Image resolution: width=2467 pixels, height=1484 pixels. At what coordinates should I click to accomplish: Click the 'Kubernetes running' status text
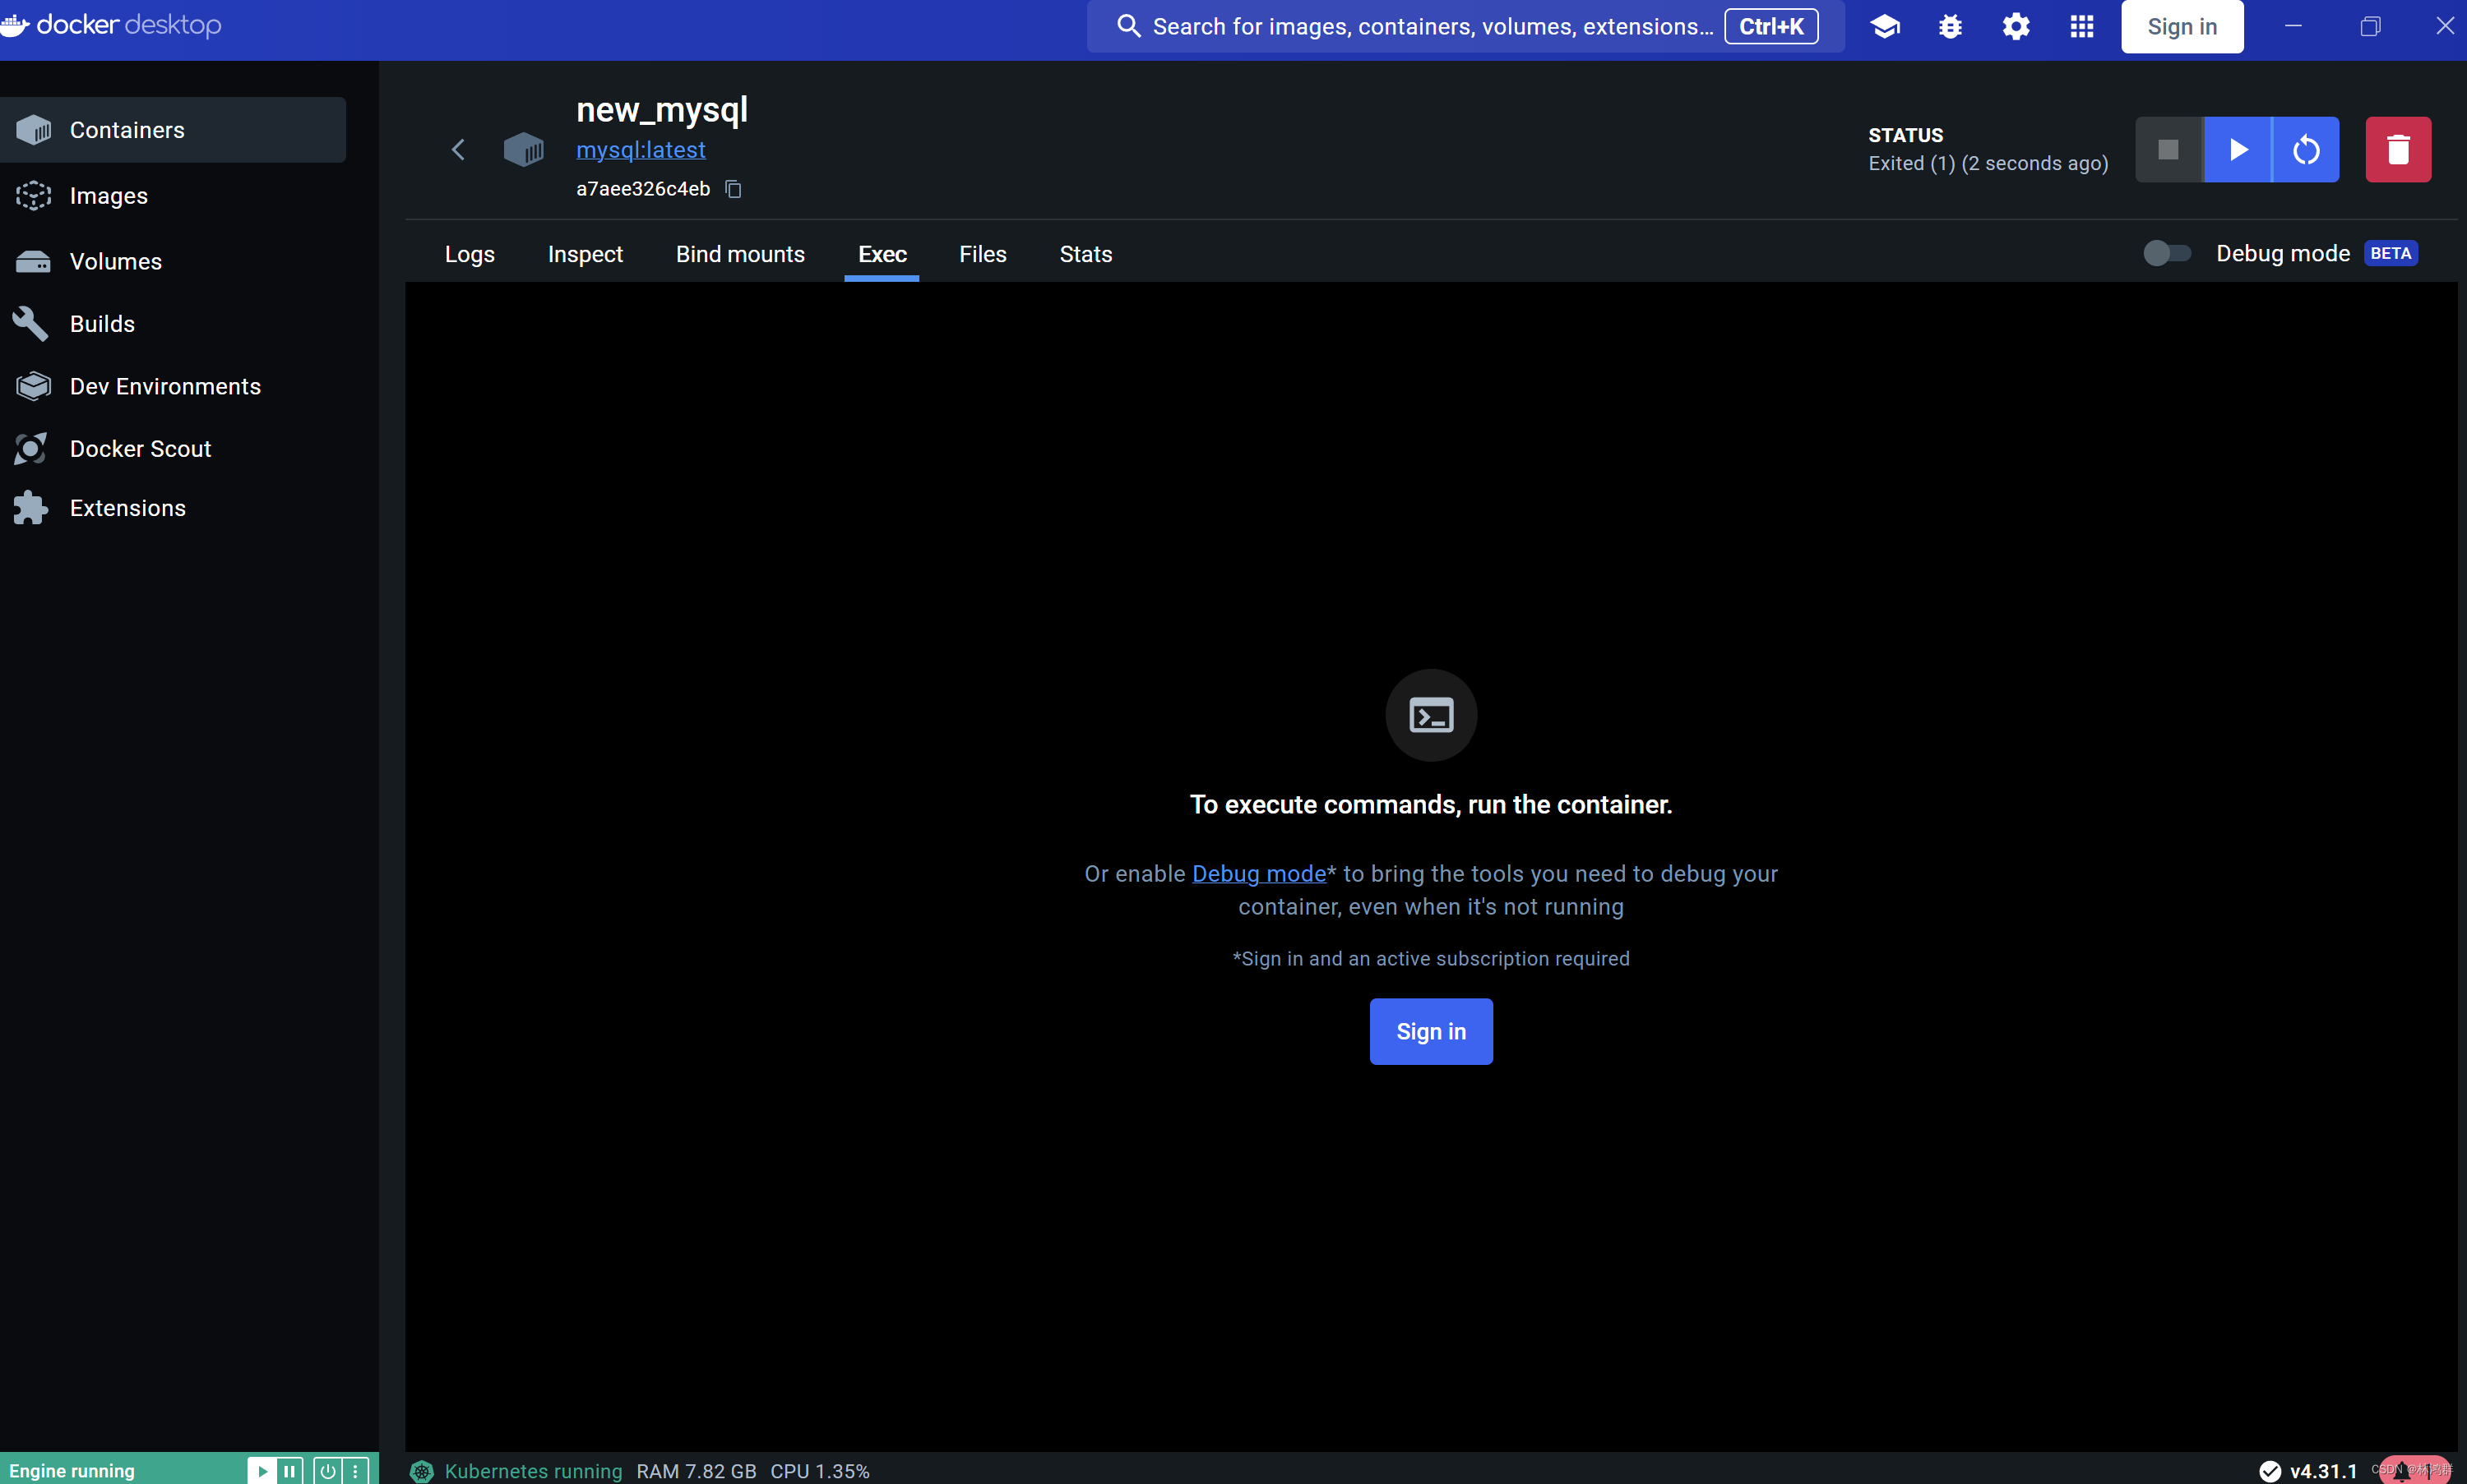click(532, 1471)
